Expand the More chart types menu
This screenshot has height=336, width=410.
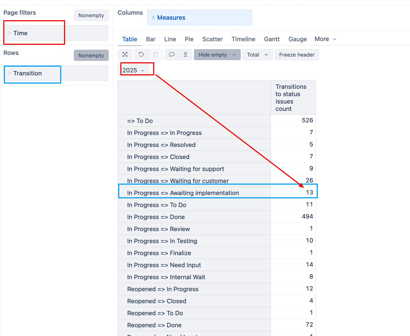(325, 39)
